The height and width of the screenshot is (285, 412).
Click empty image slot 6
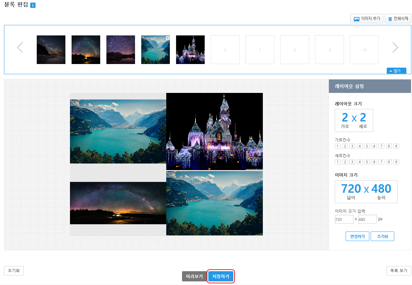(225, 50)
